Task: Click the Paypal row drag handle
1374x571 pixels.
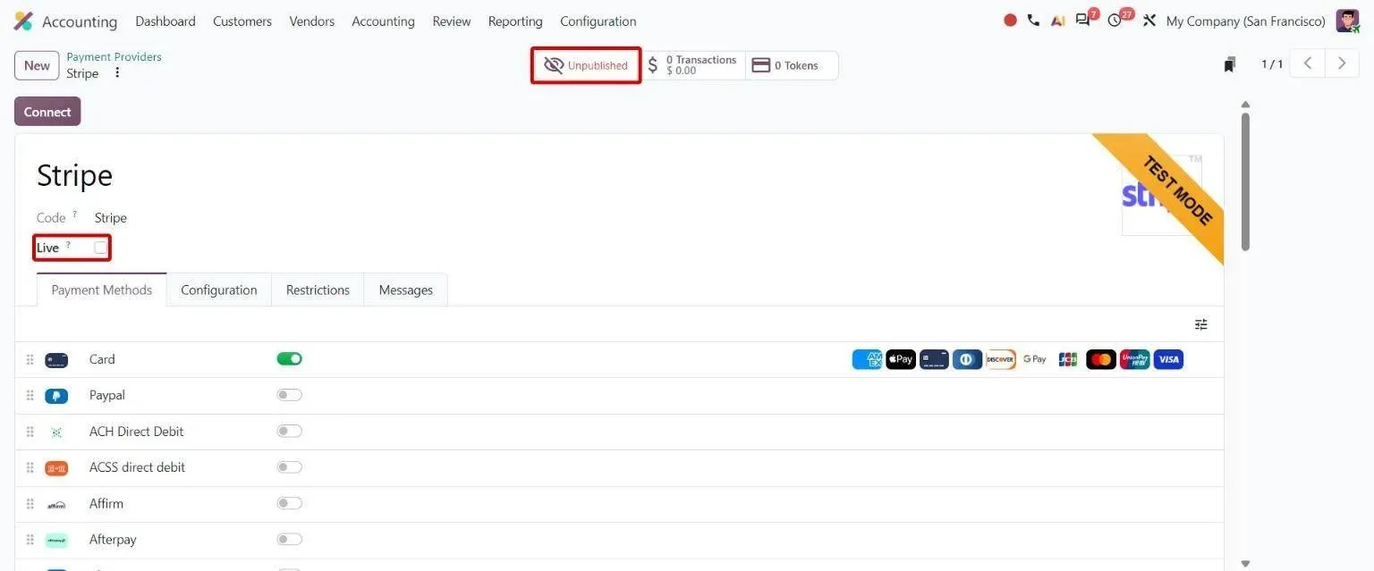Action: coord(30,395)
